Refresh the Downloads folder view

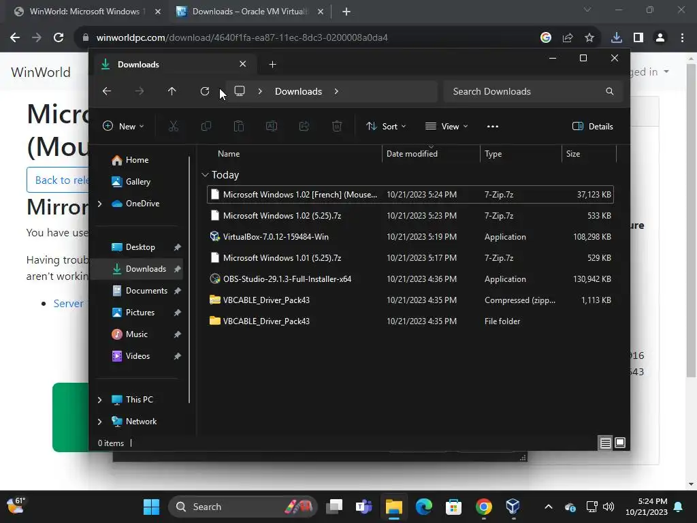point(204,91)
